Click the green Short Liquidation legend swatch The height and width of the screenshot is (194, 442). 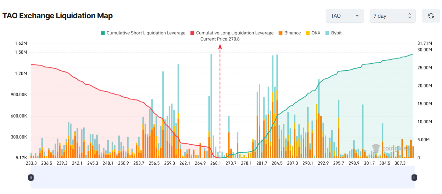(103, 33)
